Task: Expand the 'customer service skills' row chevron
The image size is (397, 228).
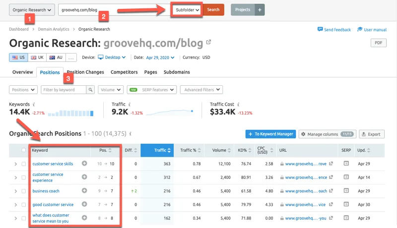Action: coord(16,164)
